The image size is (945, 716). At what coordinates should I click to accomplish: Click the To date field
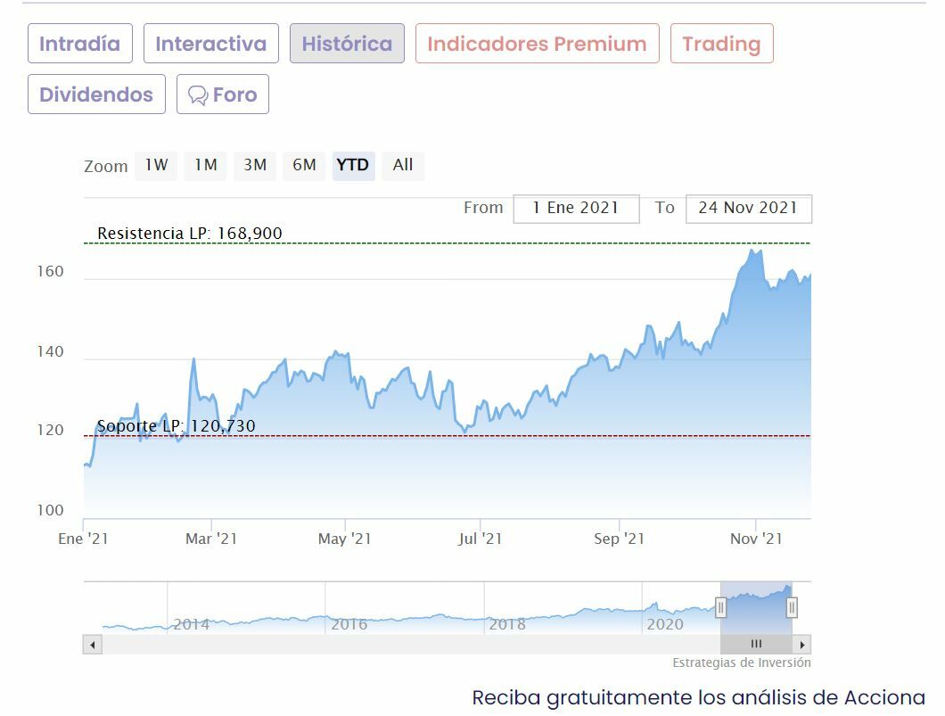tap(748, 208)
